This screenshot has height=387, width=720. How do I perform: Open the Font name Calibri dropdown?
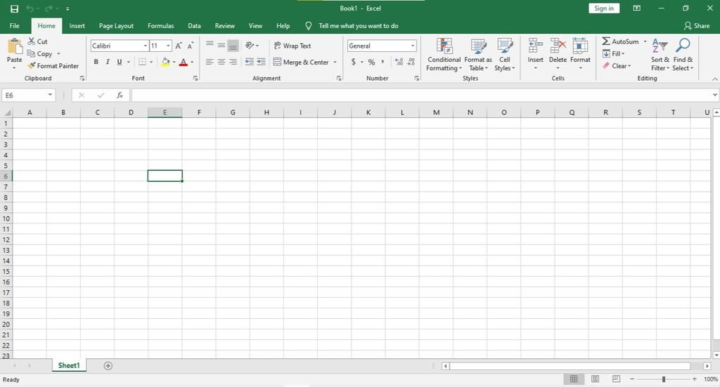(x=145, y=46)
